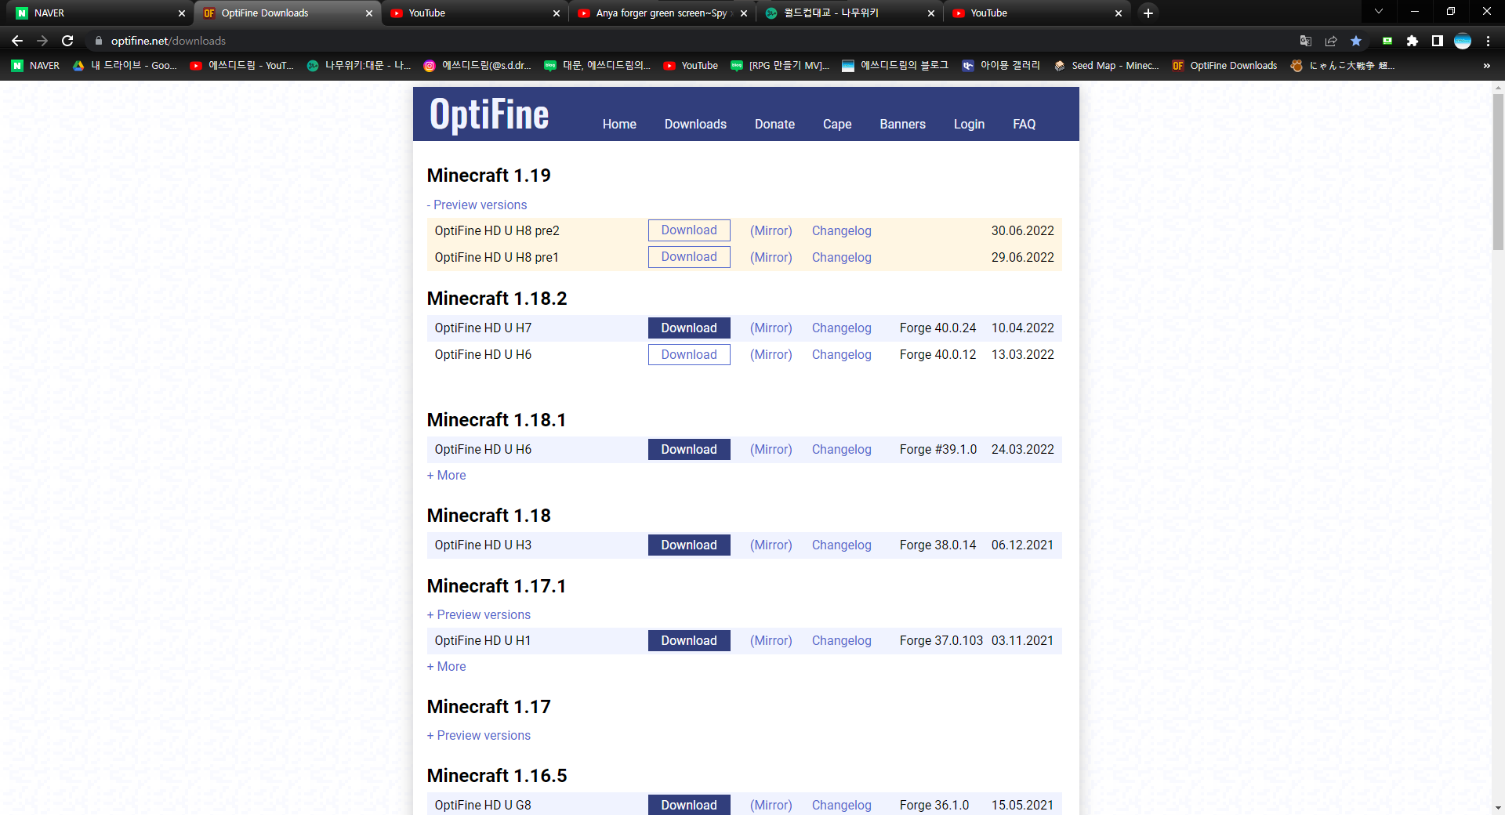Image resolution: width=1505 pixels, height=815 pixels.
Task: Switch to the NAVER tab
Action: pyautogui.click(x=100, y=13)
